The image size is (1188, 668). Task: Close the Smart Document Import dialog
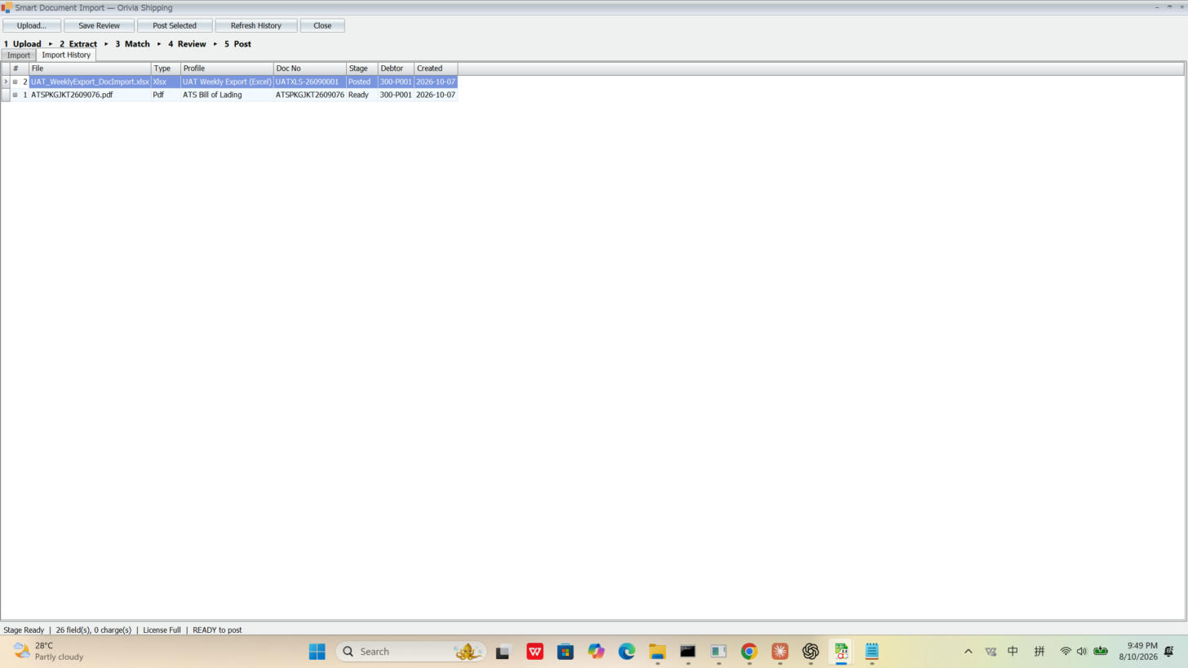point(322,25)
